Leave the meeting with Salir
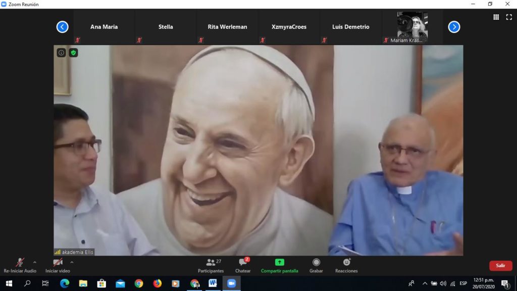Screen dimensions: 517x291 [x=500, y=266]
